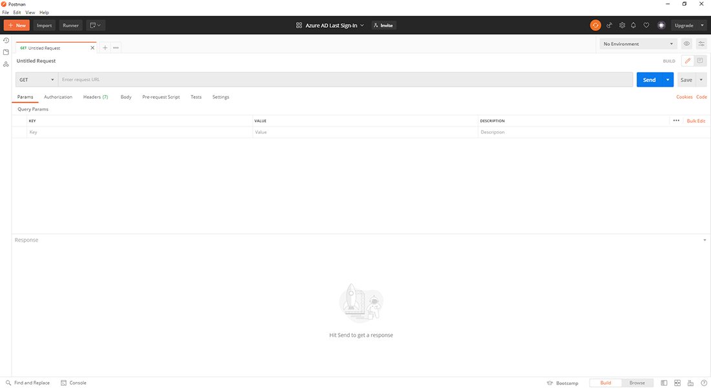This screenshot has width=711, height=389.
Task: Open the GET method dropdown
Action: click(37, 79)
